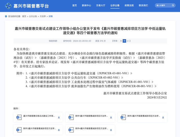Click the search magnifier icon
Screen dimensions: 180x137
point(173,5)
